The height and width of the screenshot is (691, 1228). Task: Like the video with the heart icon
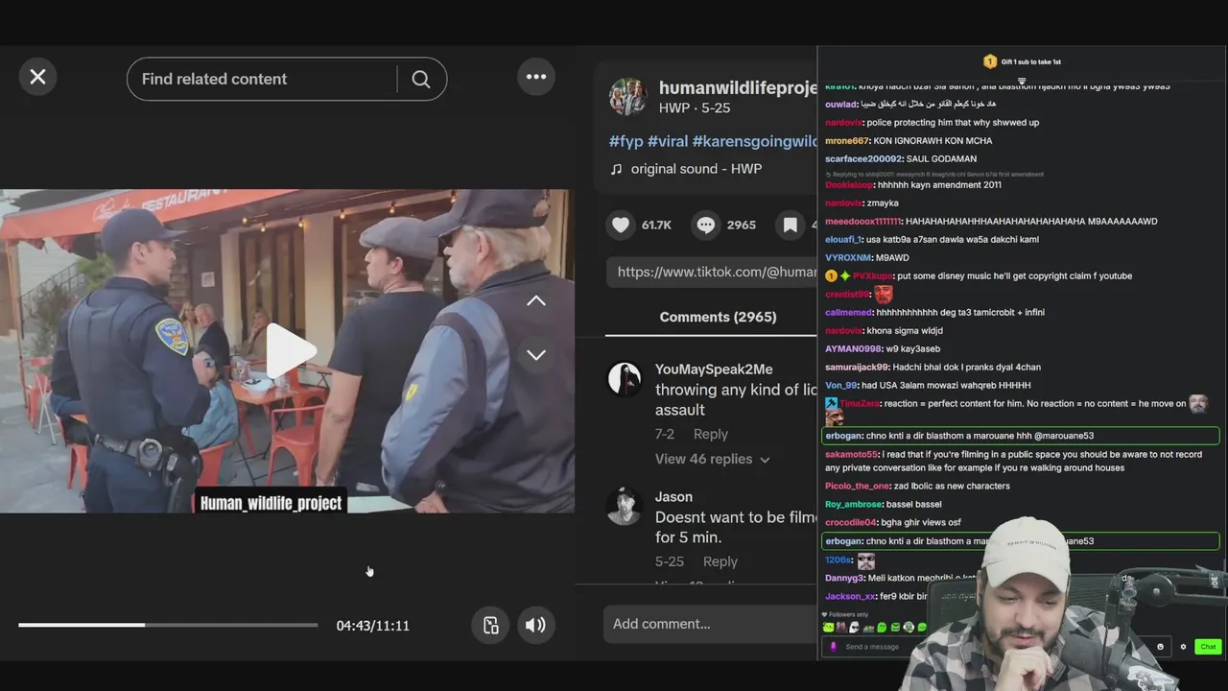tap(621, 225)
